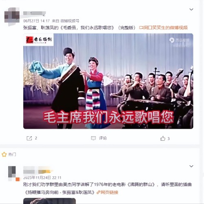
Task: Play the video with center play button
Action: pos(108,81)
